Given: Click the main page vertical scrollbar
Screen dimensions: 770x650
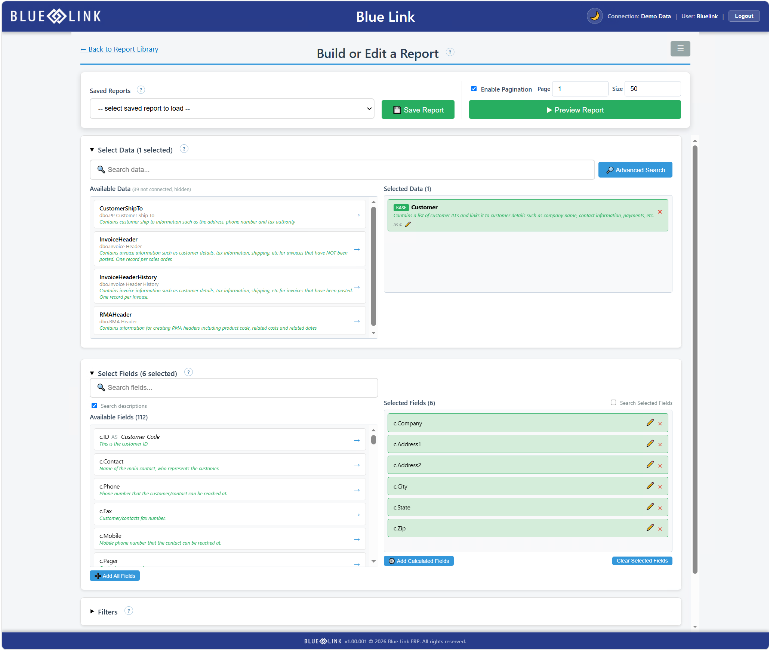Looking at the screenshot, I should (695, 359).
